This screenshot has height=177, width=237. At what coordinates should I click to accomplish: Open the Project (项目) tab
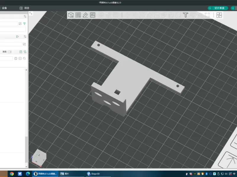[25, 8]
